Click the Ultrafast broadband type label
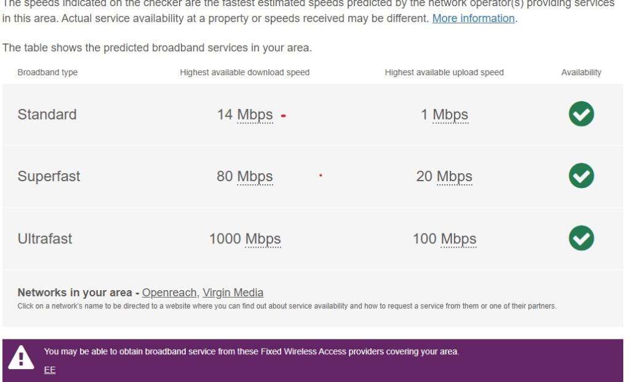The width and height of the screenshot is (630, 382). coord(45,238)
